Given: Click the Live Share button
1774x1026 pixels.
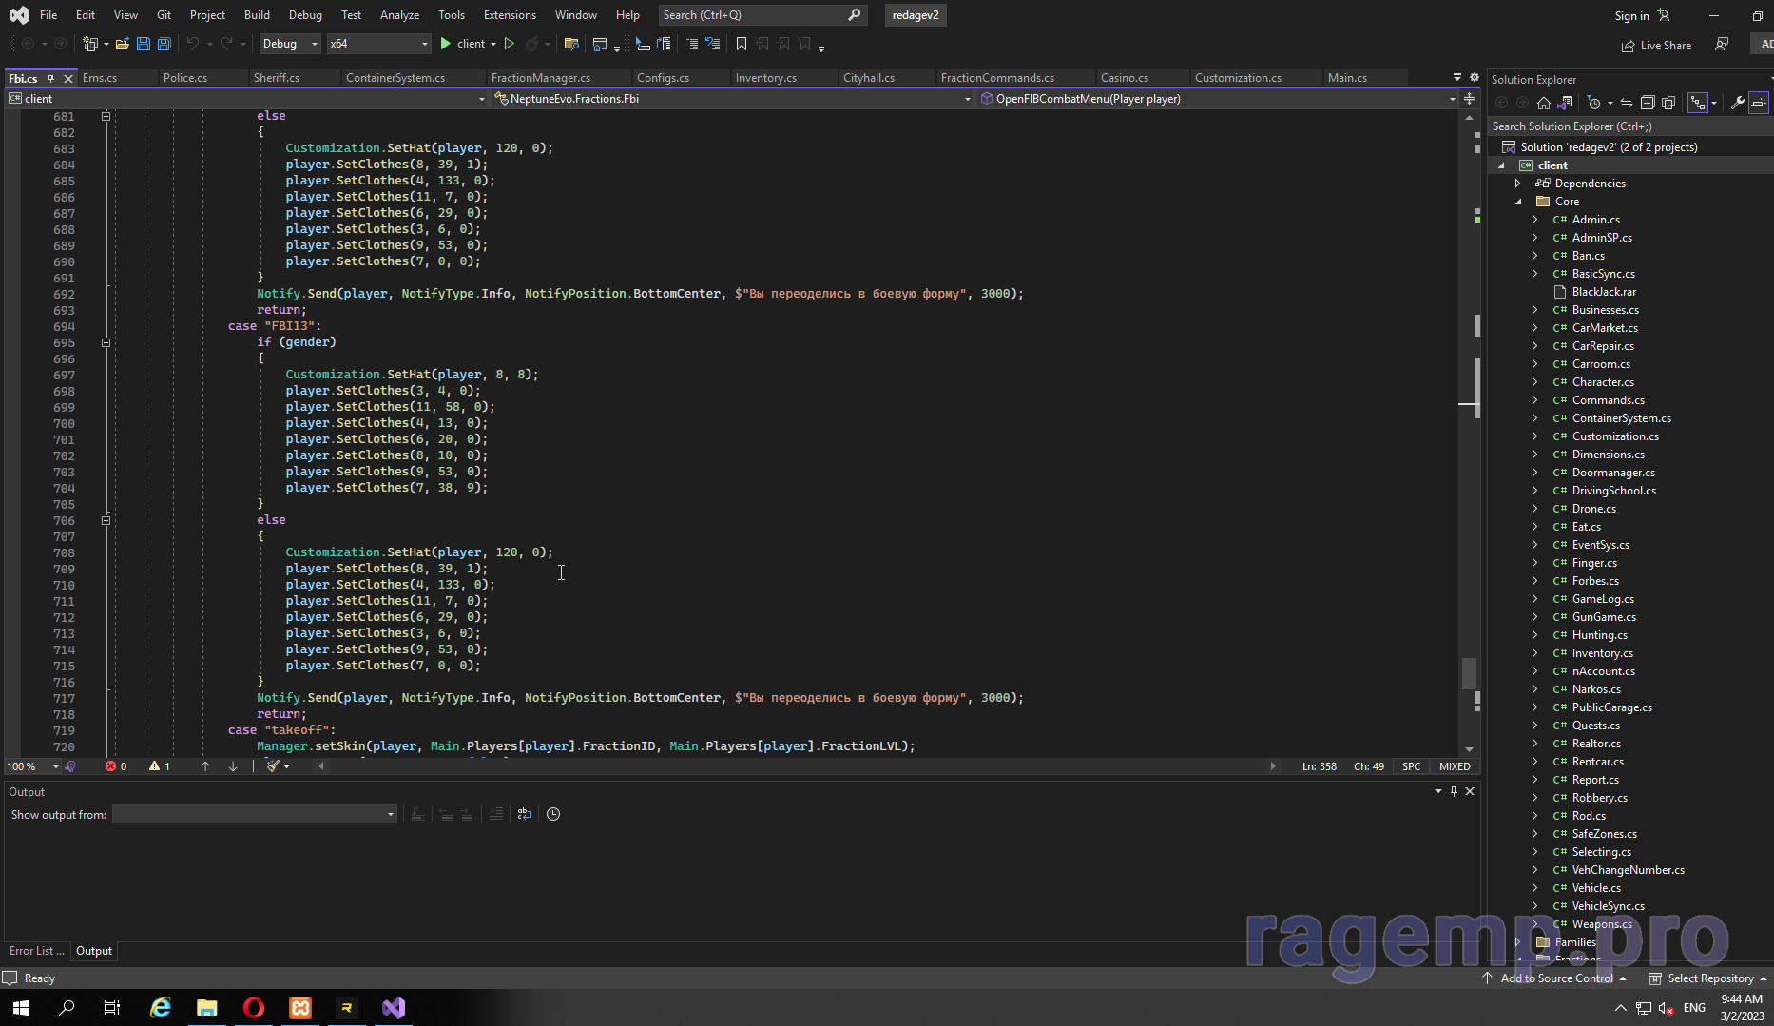Looking at the screenshot, I should (x=1656, y=45).
